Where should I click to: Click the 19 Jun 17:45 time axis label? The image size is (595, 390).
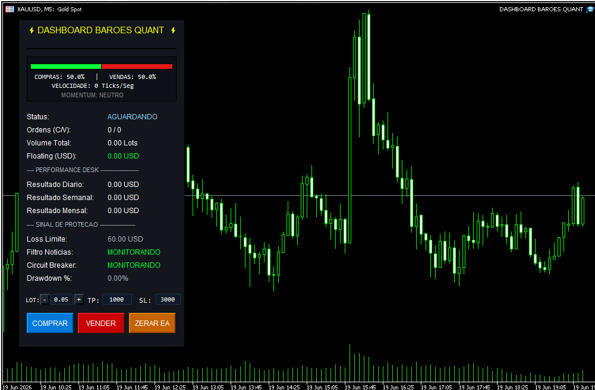pyautogui.click(x=474, y=387)
